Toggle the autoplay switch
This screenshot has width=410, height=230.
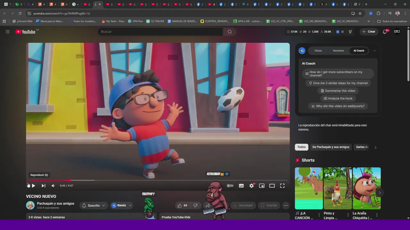(x=230, y=186)
